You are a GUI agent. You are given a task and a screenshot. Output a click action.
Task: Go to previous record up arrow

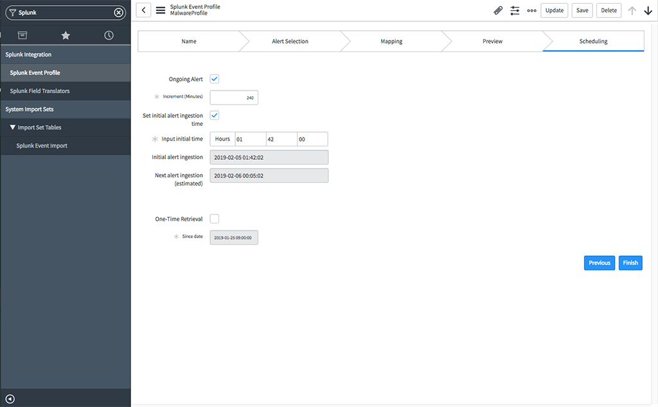632,10
